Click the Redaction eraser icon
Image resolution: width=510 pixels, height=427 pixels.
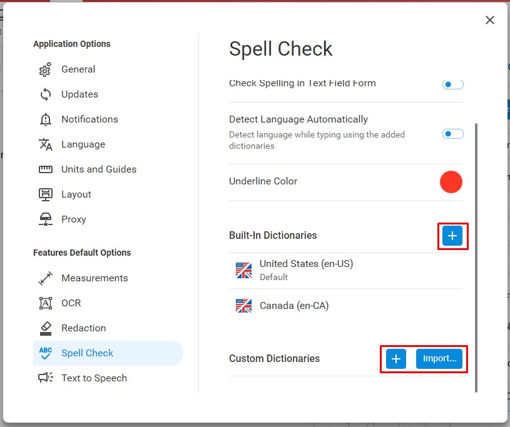46,328
